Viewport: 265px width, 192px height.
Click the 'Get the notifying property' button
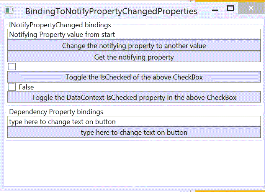134,57
